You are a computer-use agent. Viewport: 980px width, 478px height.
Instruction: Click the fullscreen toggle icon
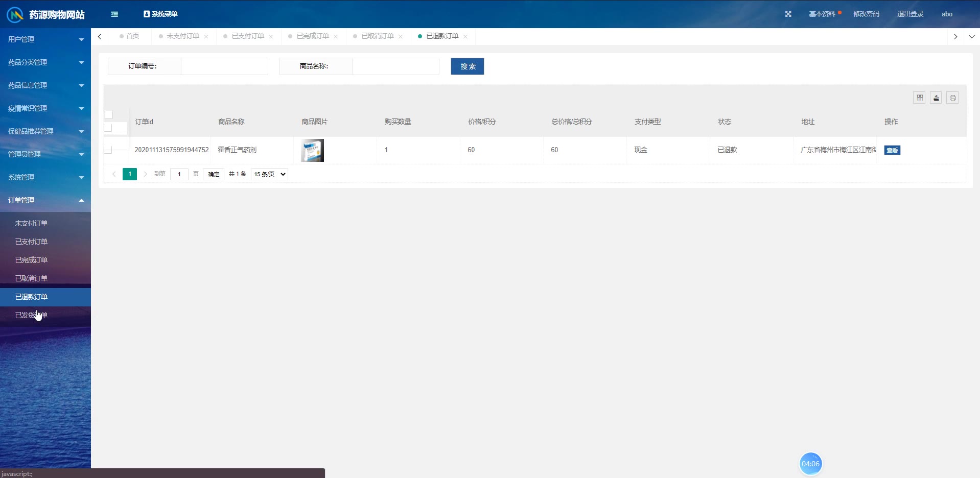[x=788, y=14]
